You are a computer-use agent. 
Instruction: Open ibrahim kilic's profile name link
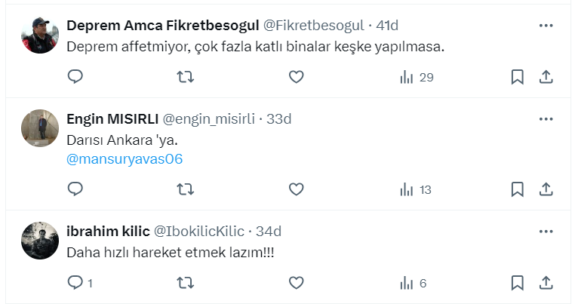pos(108,230)
